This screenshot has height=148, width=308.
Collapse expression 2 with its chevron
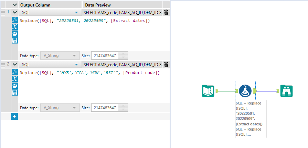(x=15, y=64)
